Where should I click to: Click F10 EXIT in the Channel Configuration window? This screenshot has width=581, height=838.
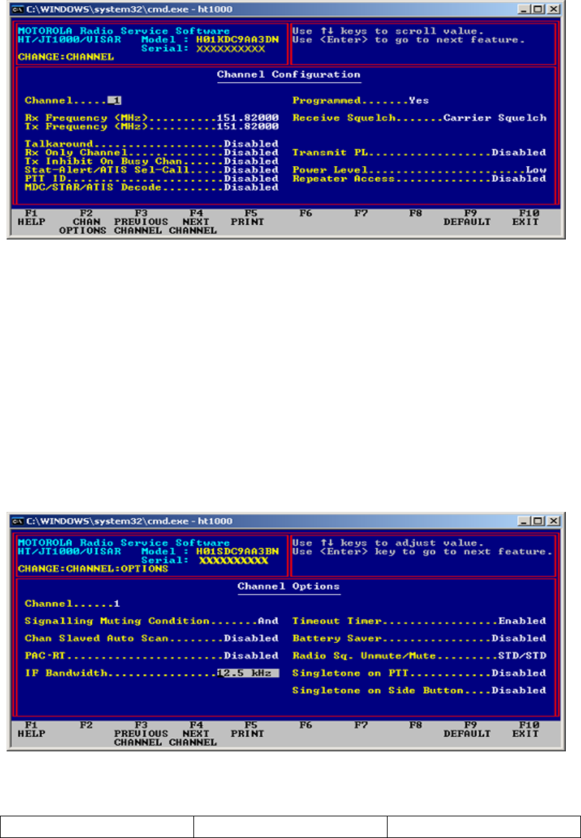(526, 218)
